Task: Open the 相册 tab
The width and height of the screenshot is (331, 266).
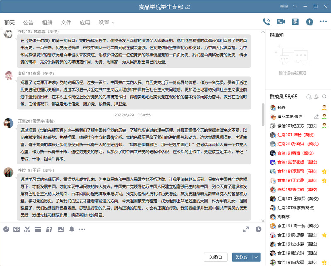Action: 47,22
